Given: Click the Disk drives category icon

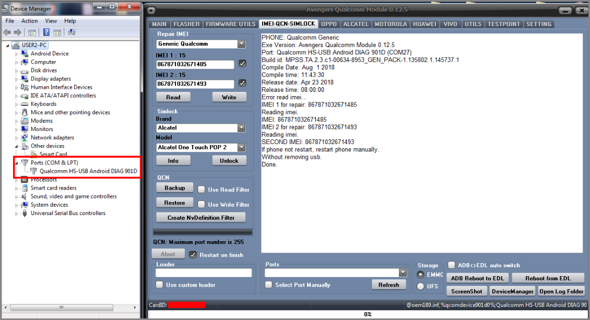Looking at the screenshot, I should (25, 70).
